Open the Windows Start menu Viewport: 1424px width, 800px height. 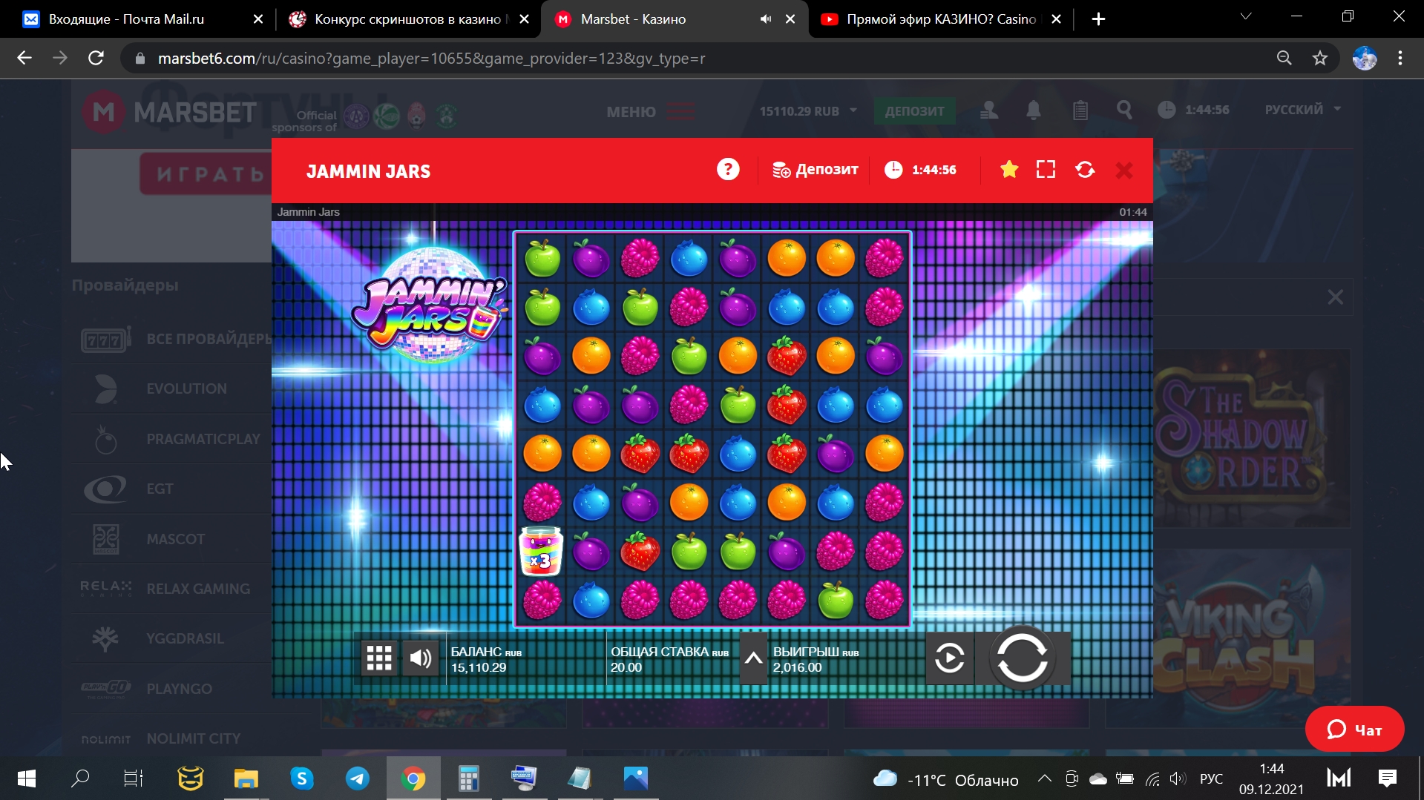[27, 778]
